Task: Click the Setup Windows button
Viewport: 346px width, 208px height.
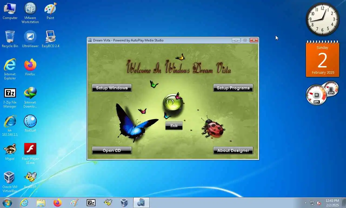Action: coord(112,88)
